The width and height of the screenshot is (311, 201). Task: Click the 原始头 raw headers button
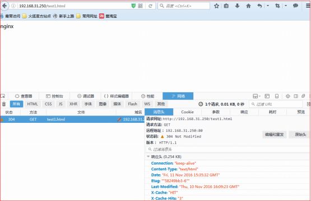coord(300,135)
